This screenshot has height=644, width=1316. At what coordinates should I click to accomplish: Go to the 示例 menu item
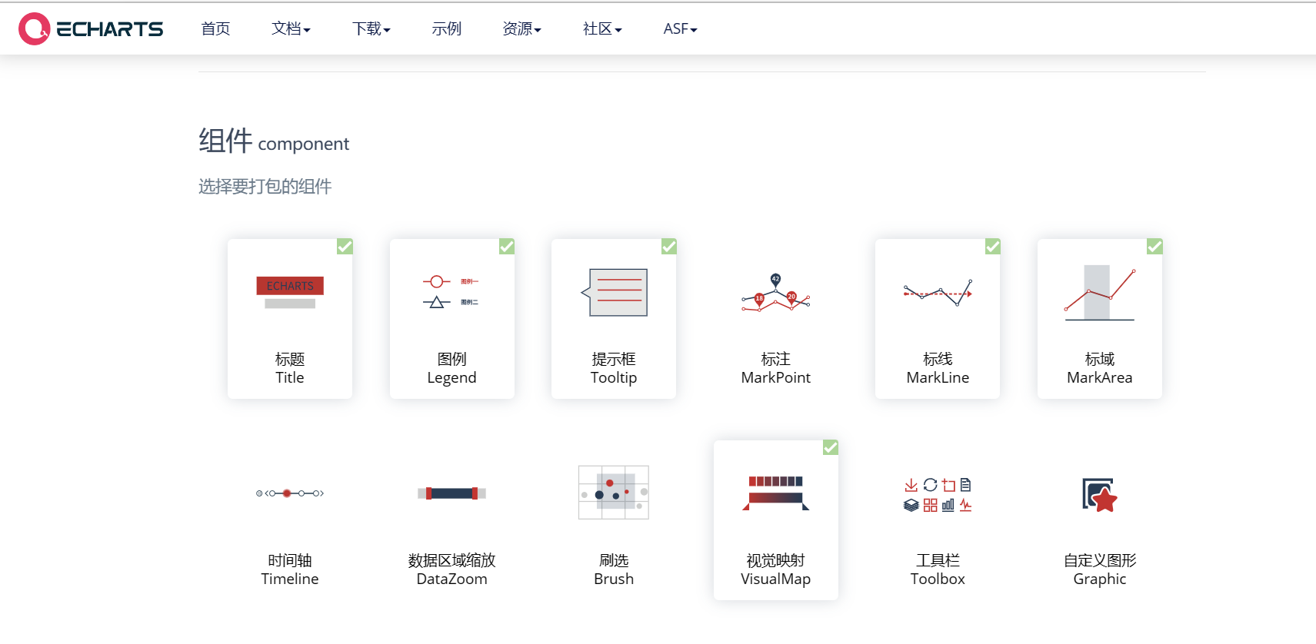(x=446, y=28)
